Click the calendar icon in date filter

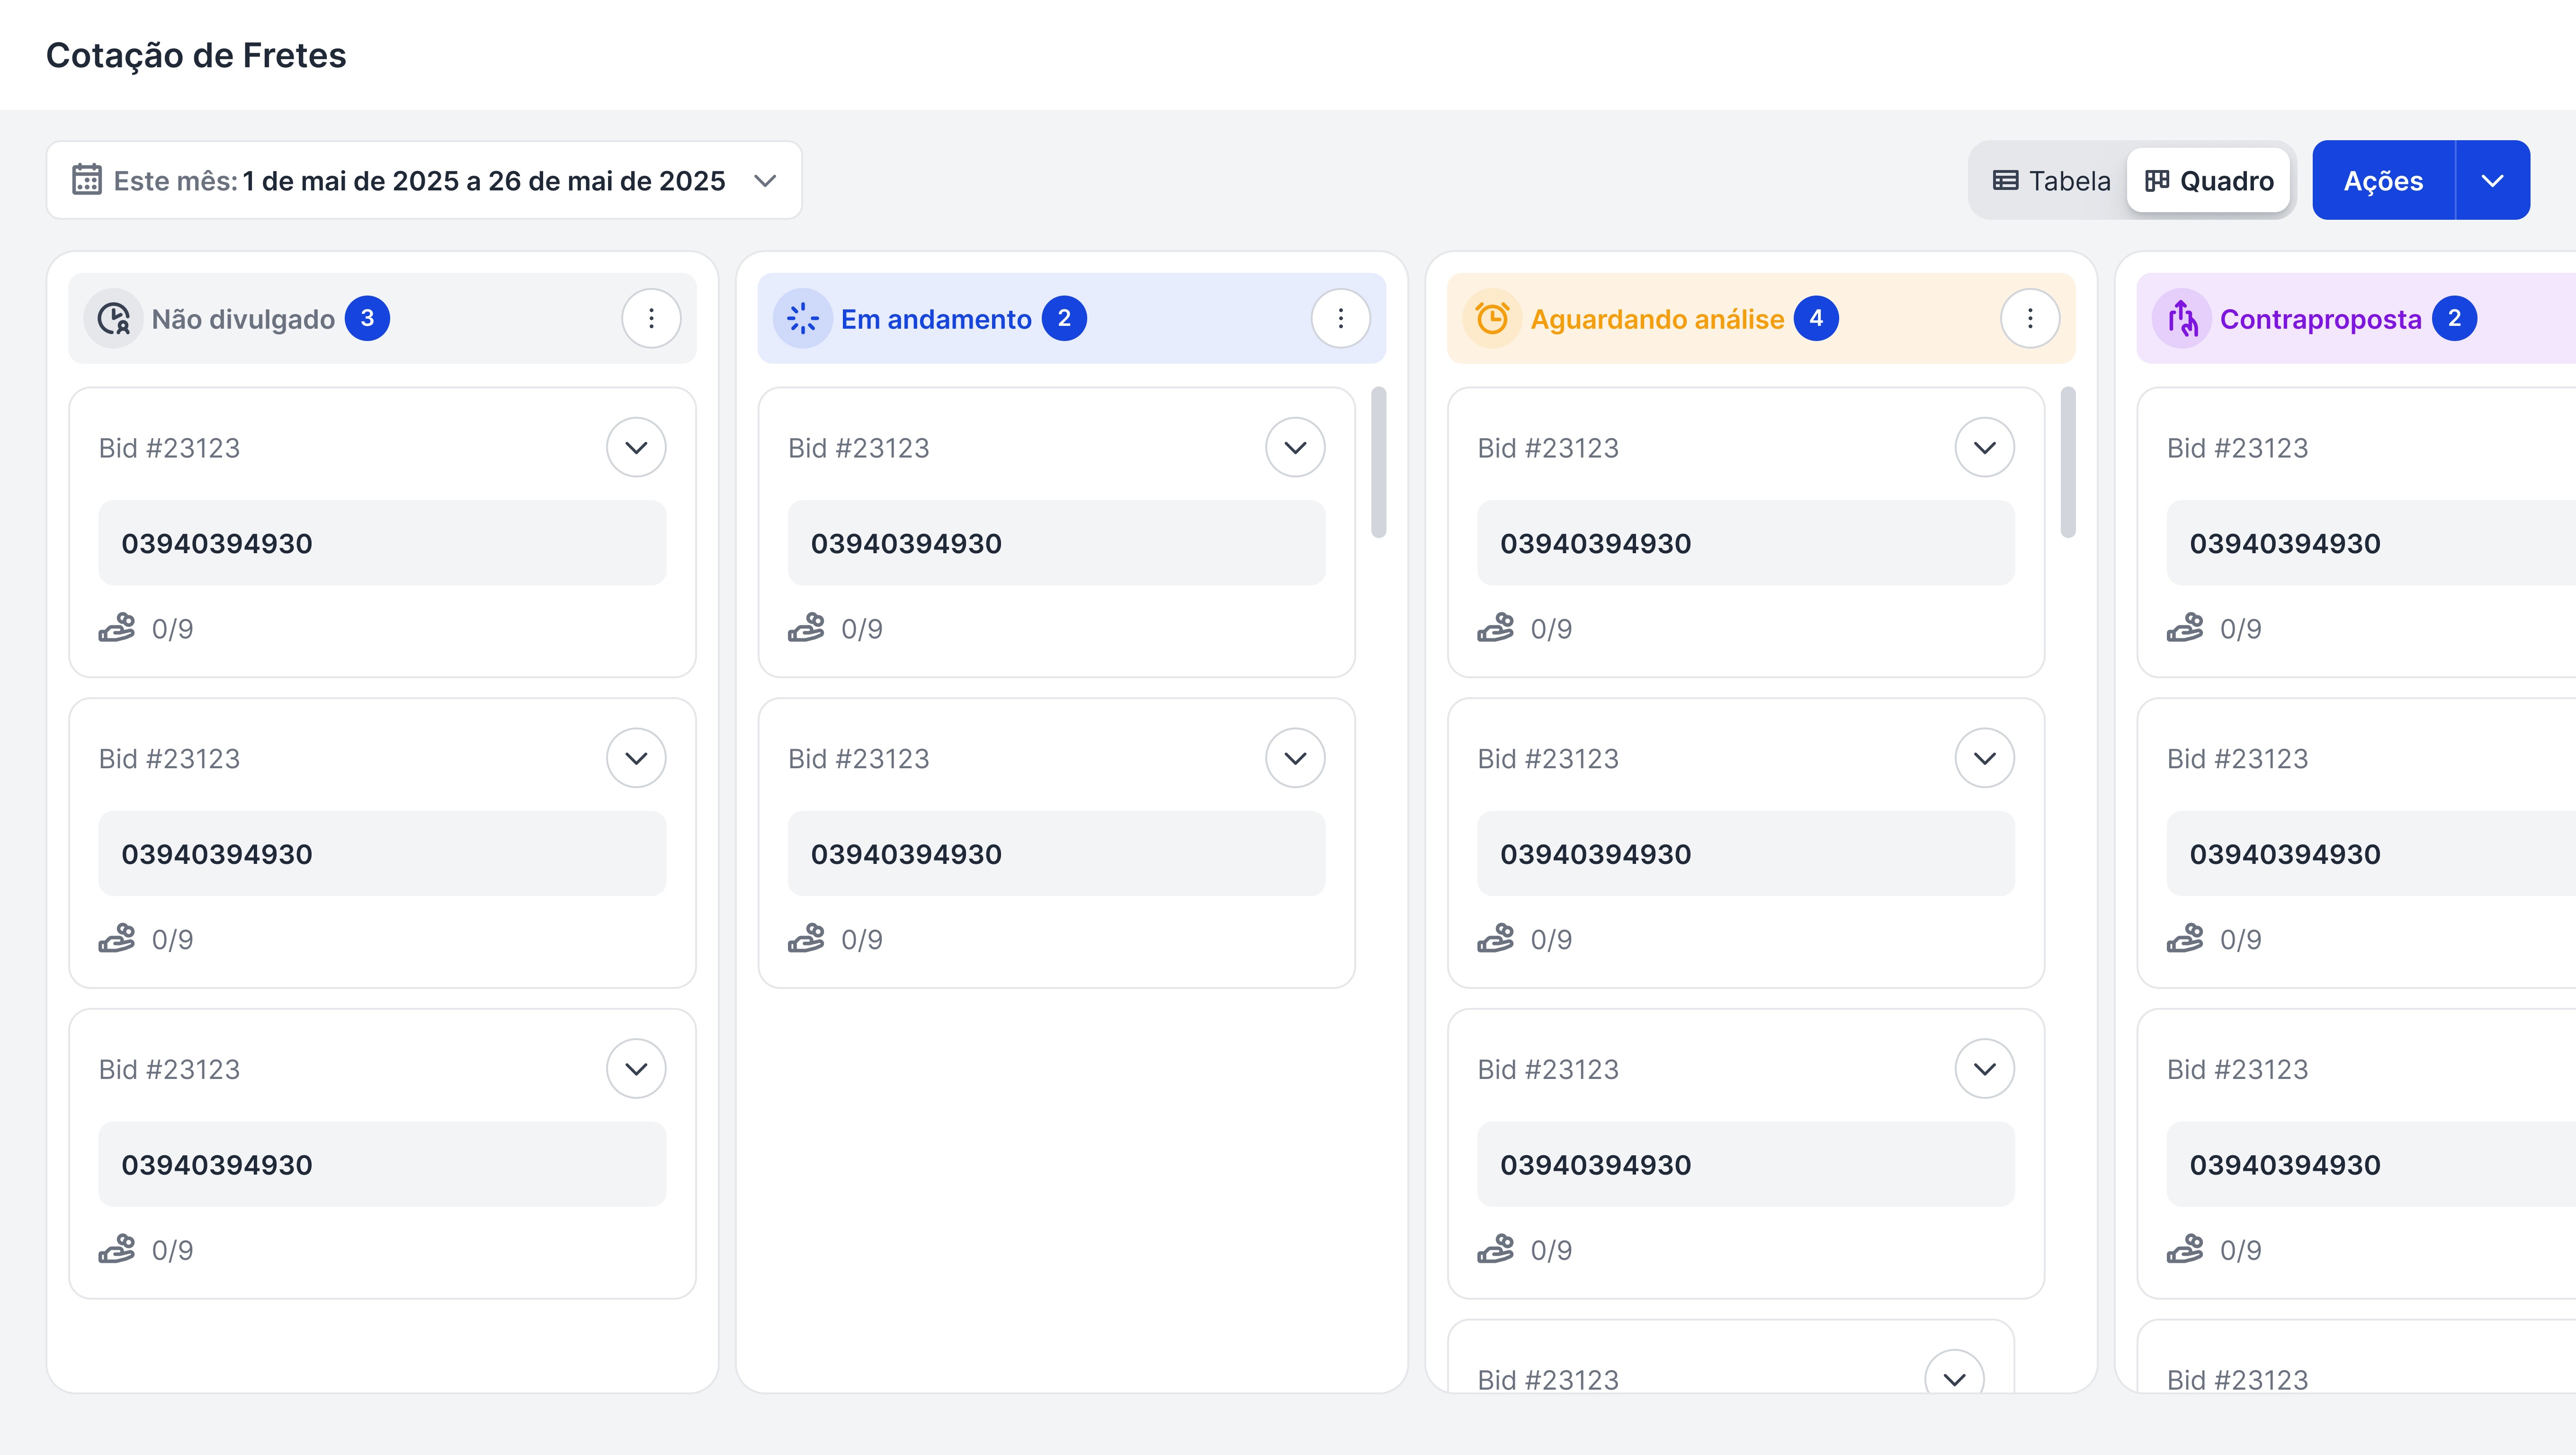click(87, 180)
